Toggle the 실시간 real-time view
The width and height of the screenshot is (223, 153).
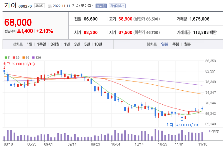(101, 6)
